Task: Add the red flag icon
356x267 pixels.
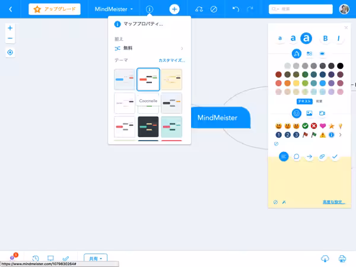Action: coord(305,135)
